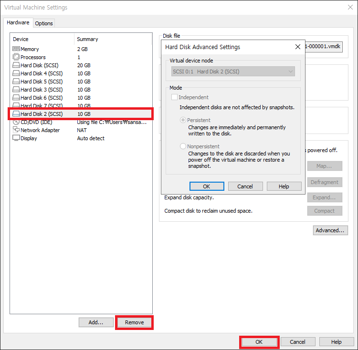Click the Compact disk button
Viewport: 358px width, 350px height.
(x=325, y=211)
